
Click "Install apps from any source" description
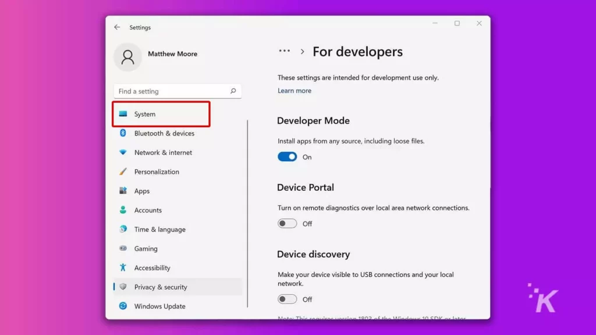pyautogui.click(x=351, y=141)
